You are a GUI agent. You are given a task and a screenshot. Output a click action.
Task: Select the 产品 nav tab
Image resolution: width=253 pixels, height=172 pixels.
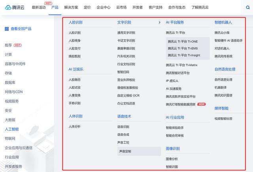(55, 8)
